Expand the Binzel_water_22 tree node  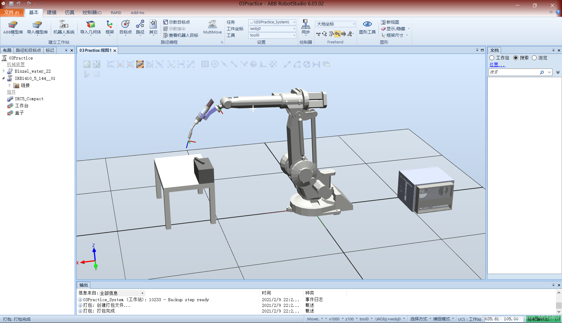(4, 71)
